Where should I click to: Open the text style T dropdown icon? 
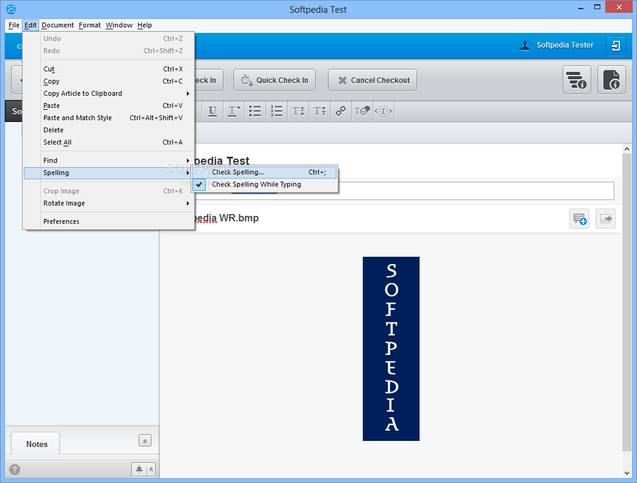(x=233, y=111)
